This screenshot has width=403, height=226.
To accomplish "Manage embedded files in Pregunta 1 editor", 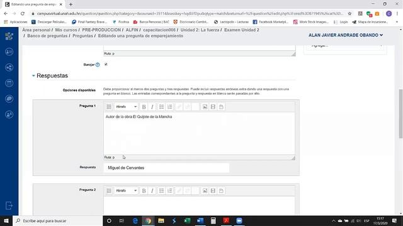I will tap(221, 107).
